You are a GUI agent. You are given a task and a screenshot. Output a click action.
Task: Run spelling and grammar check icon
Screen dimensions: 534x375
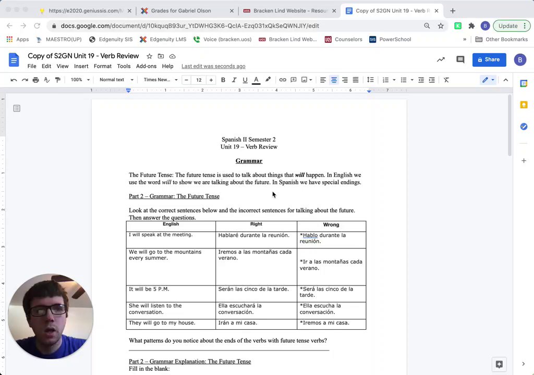point(46,80)
